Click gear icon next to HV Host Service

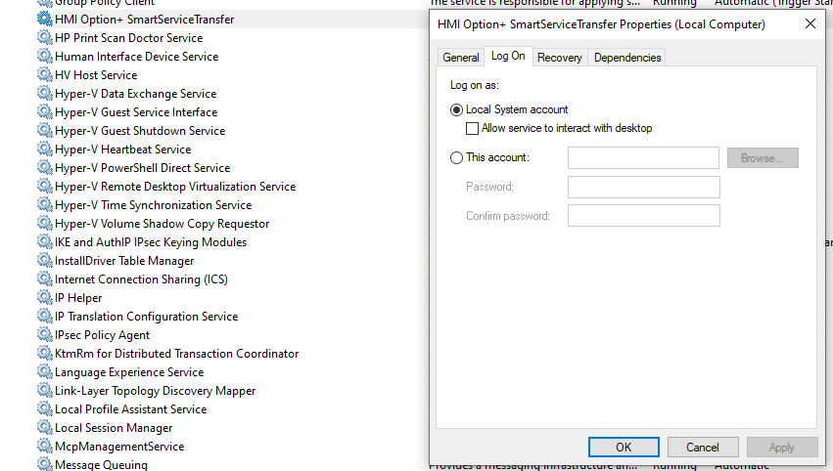45,75
